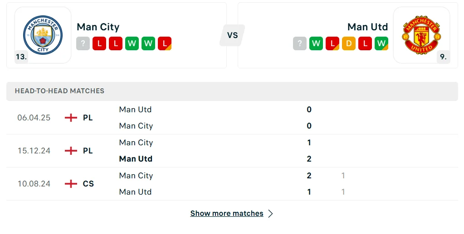Click Man City's unknown result question-mark badge
Viewport: 464px width, 234px height.
83,43
